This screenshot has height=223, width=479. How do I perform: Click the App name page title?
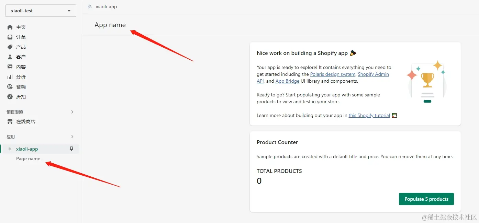(110, 25)
